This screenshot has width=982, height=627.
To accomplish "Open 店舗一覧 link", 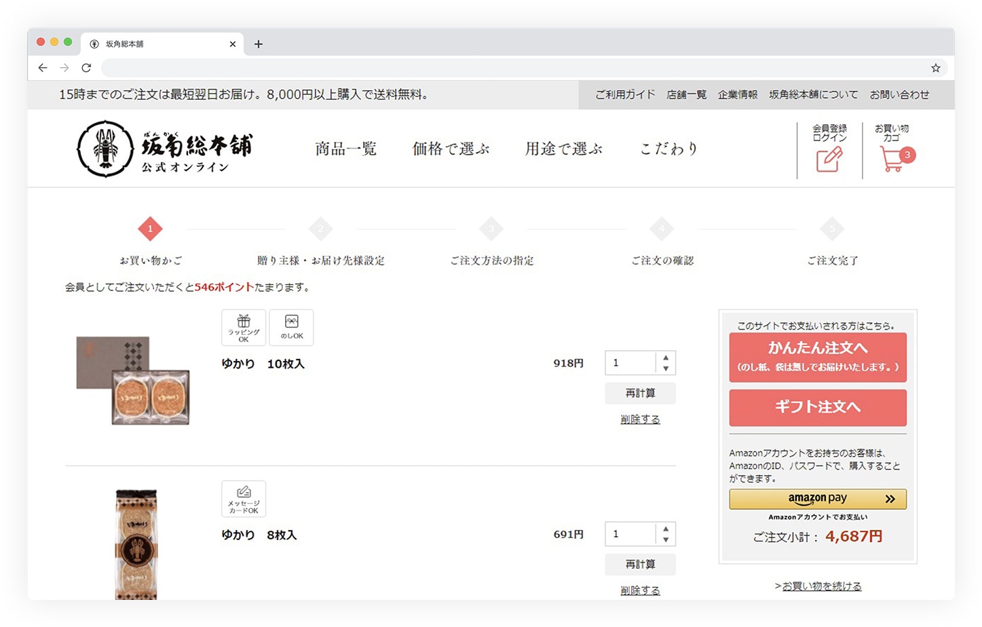I will [687, 95].
